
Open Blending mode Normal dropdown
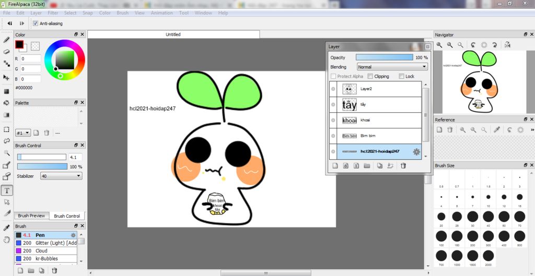(392, 67)
